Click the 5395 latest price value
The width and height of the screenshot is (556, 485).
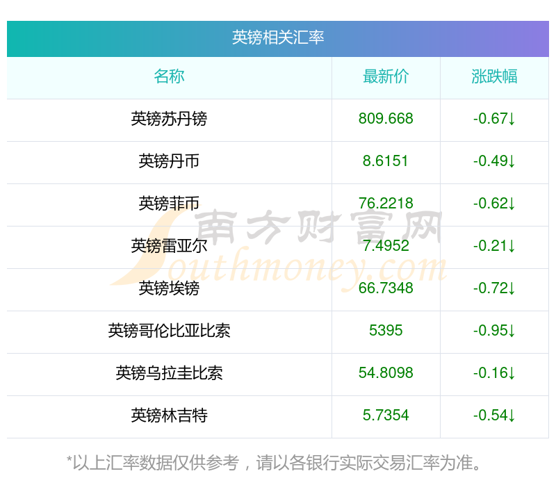386,331
